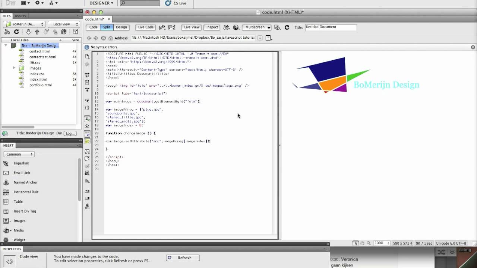Open the Multiscreen dropdown arrow
This screenshot has width=477, height=268.
tap(269, 28)
